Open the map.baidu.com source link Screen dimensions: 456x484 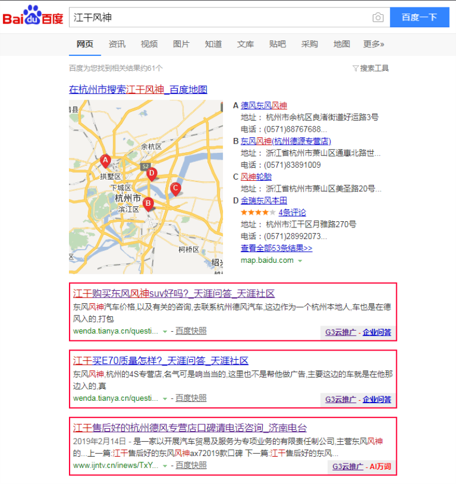pyautogui.click(x=267, y=260)
